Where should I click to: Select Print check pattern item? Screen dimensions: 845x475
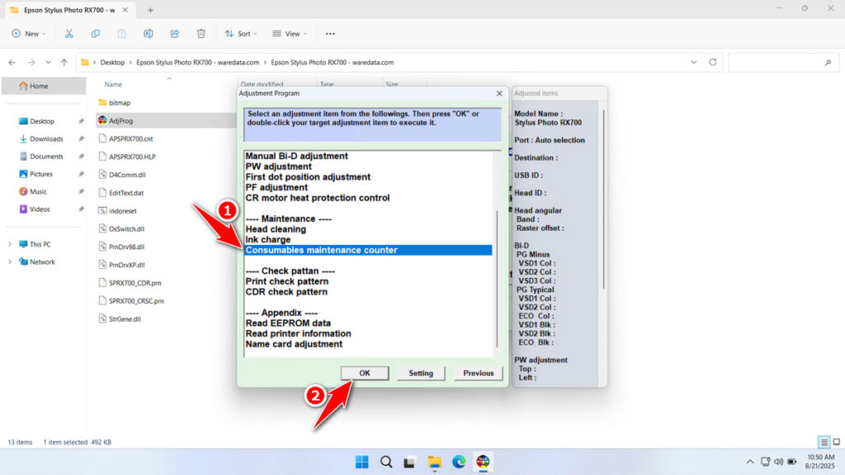[x=286, y=281]
